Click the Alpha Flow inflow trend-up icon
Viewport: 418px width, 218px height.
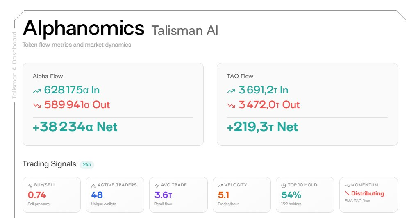point(37,91)
